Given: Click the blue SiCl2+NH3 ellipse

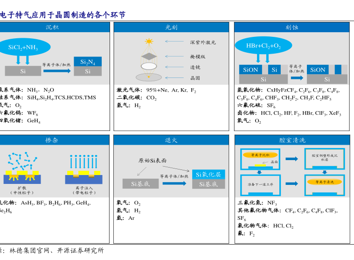Looking at the screenshot, I should click(x=23, y=47).
